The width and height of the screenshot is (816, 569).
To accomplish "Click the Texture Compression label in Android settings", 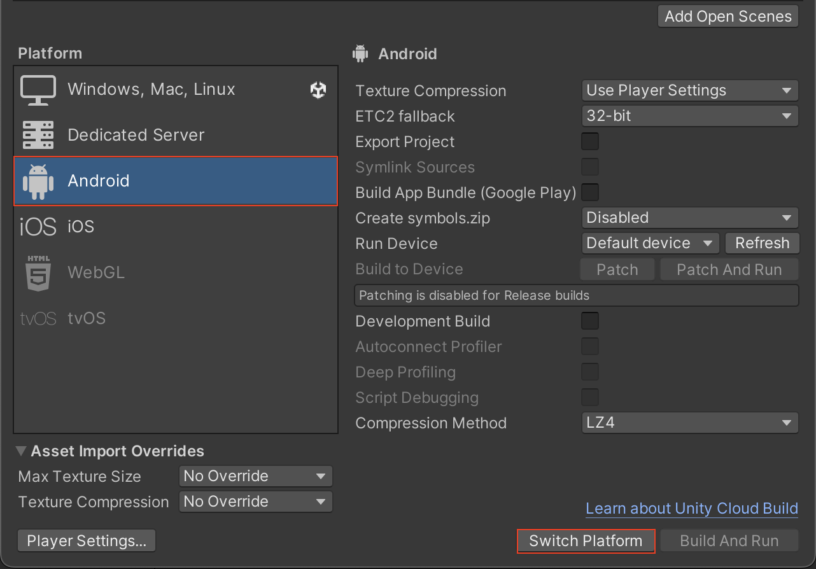I will click(x=431, y=91).
